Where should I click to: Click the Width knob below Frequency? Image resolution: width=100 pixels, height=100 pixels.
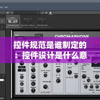coord(45,75)
